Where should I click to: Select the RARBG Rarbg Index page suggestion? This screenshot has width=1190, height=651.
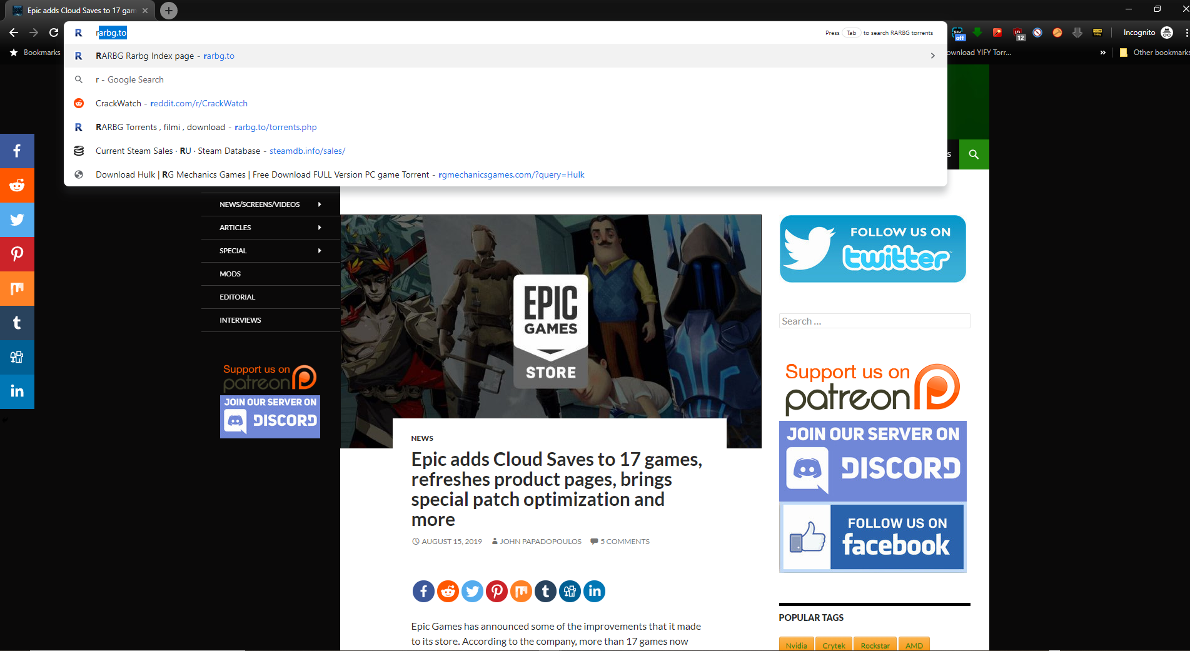165,56
